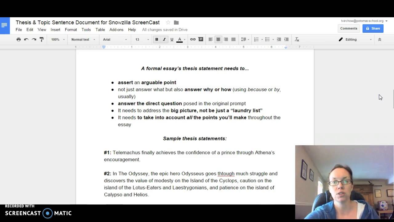Click the bullet text 'arguable point'
This screenshot has width=394, height=222.
click(x=159, y=83)
